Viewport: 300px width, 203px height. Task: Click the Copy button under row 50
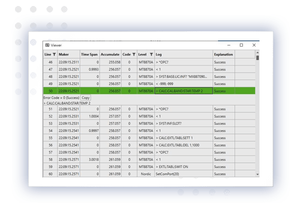click(85, 98)
